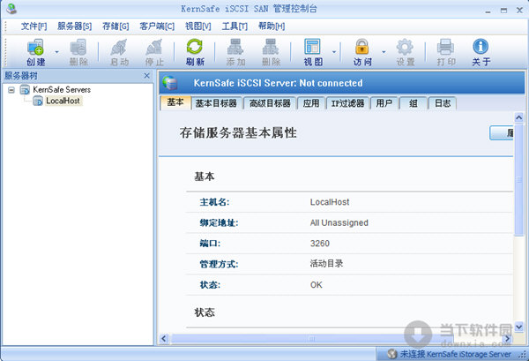Click the 绑定地址: label
The width and height of the screenshot is (529, 361).
pos(219,223)
